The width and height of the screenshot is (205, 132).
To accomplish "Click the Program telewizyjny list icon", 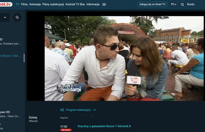I will click(x=62, y=110).
